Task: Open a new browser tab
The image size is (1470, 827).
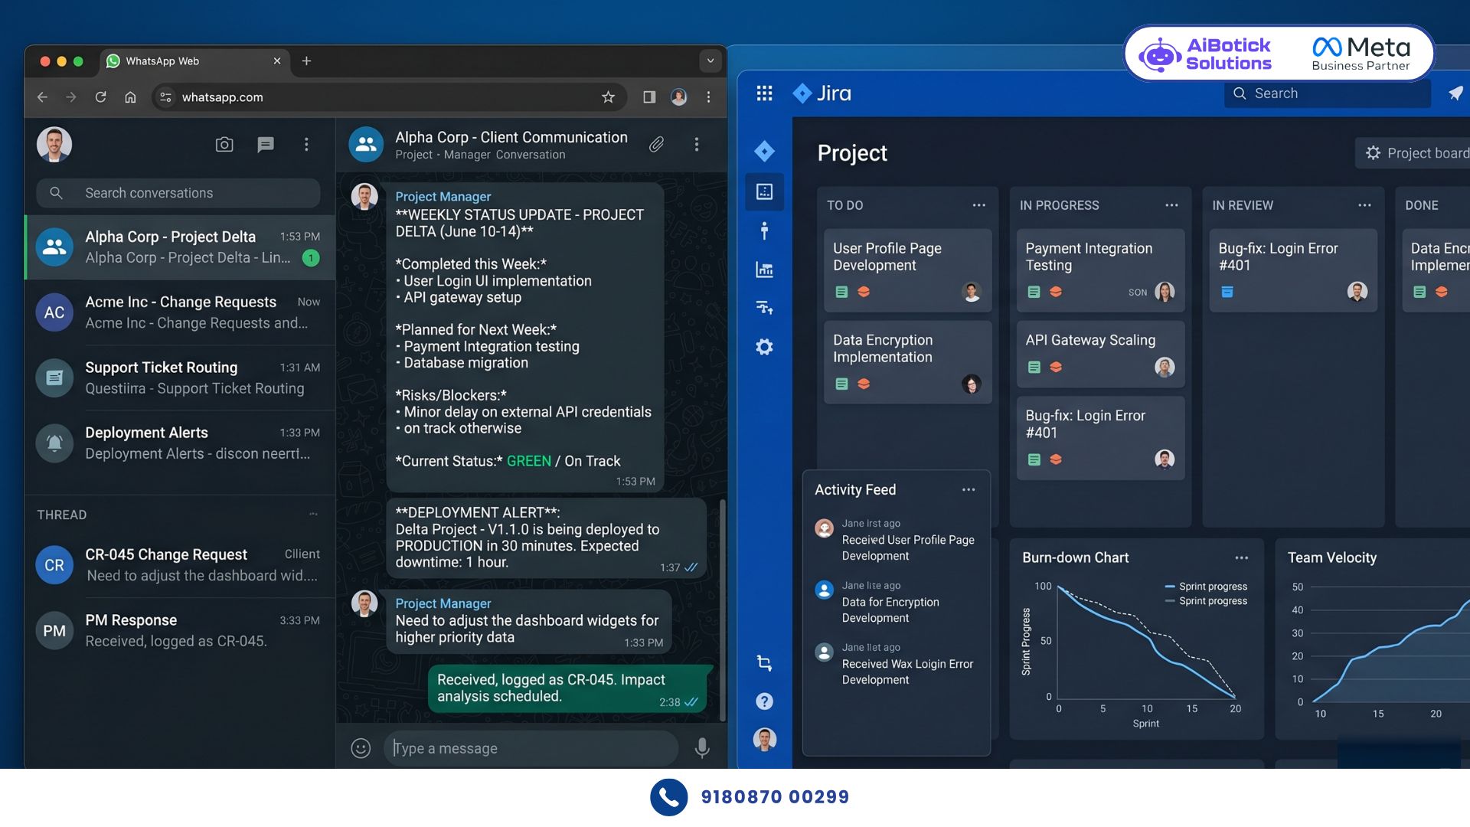Action: [x=306, y=61]
